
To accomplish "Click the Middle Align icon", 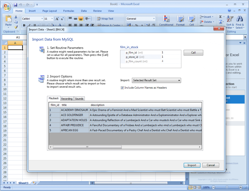I will [x=75, y=19].
